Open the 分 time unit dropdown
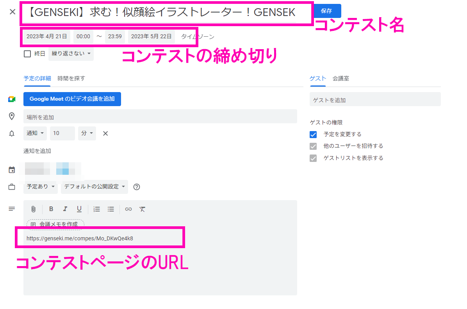Screen dimensions: 467x309 pos(87,133)
